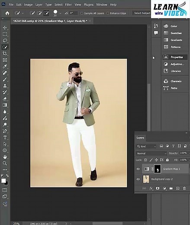Switch to the Layers tab
Viewport: 190px width, 225px height.
pos(140,138)
